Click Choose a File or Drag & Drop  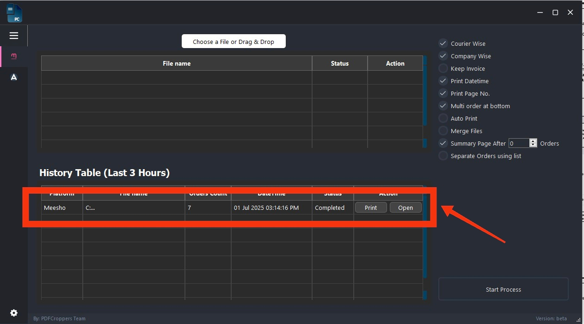click(234, 42)
